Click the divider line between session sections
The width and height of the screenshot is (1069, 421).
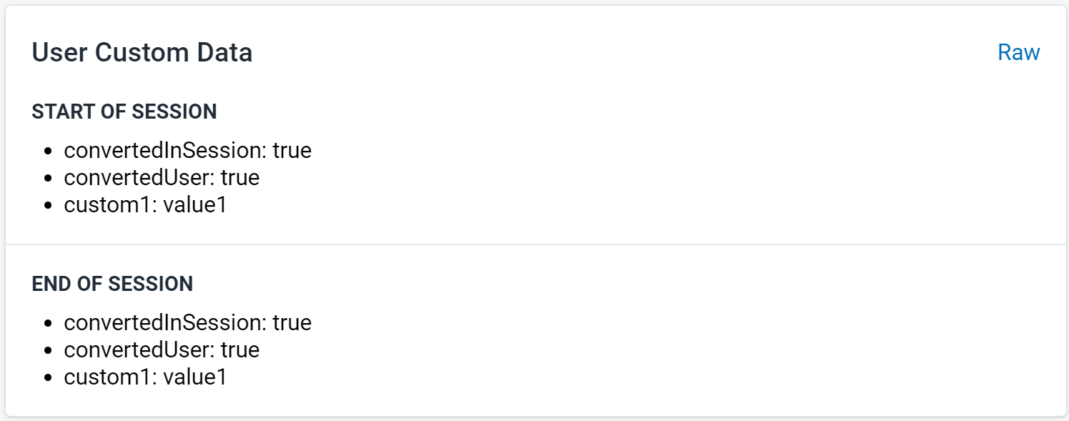click(x=536, y=244)
